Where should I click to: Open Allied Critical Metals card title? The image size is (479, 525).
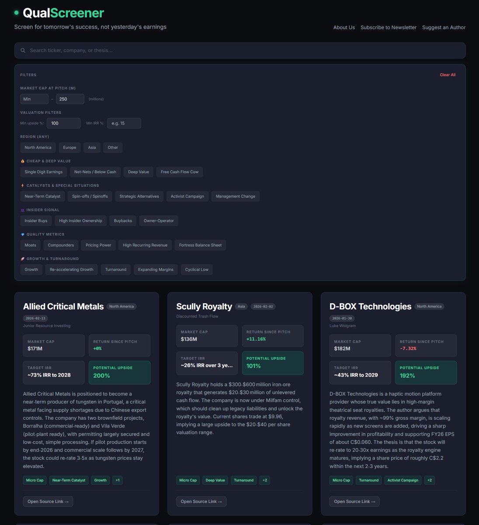pyautogui.click(x=63, y=306)
